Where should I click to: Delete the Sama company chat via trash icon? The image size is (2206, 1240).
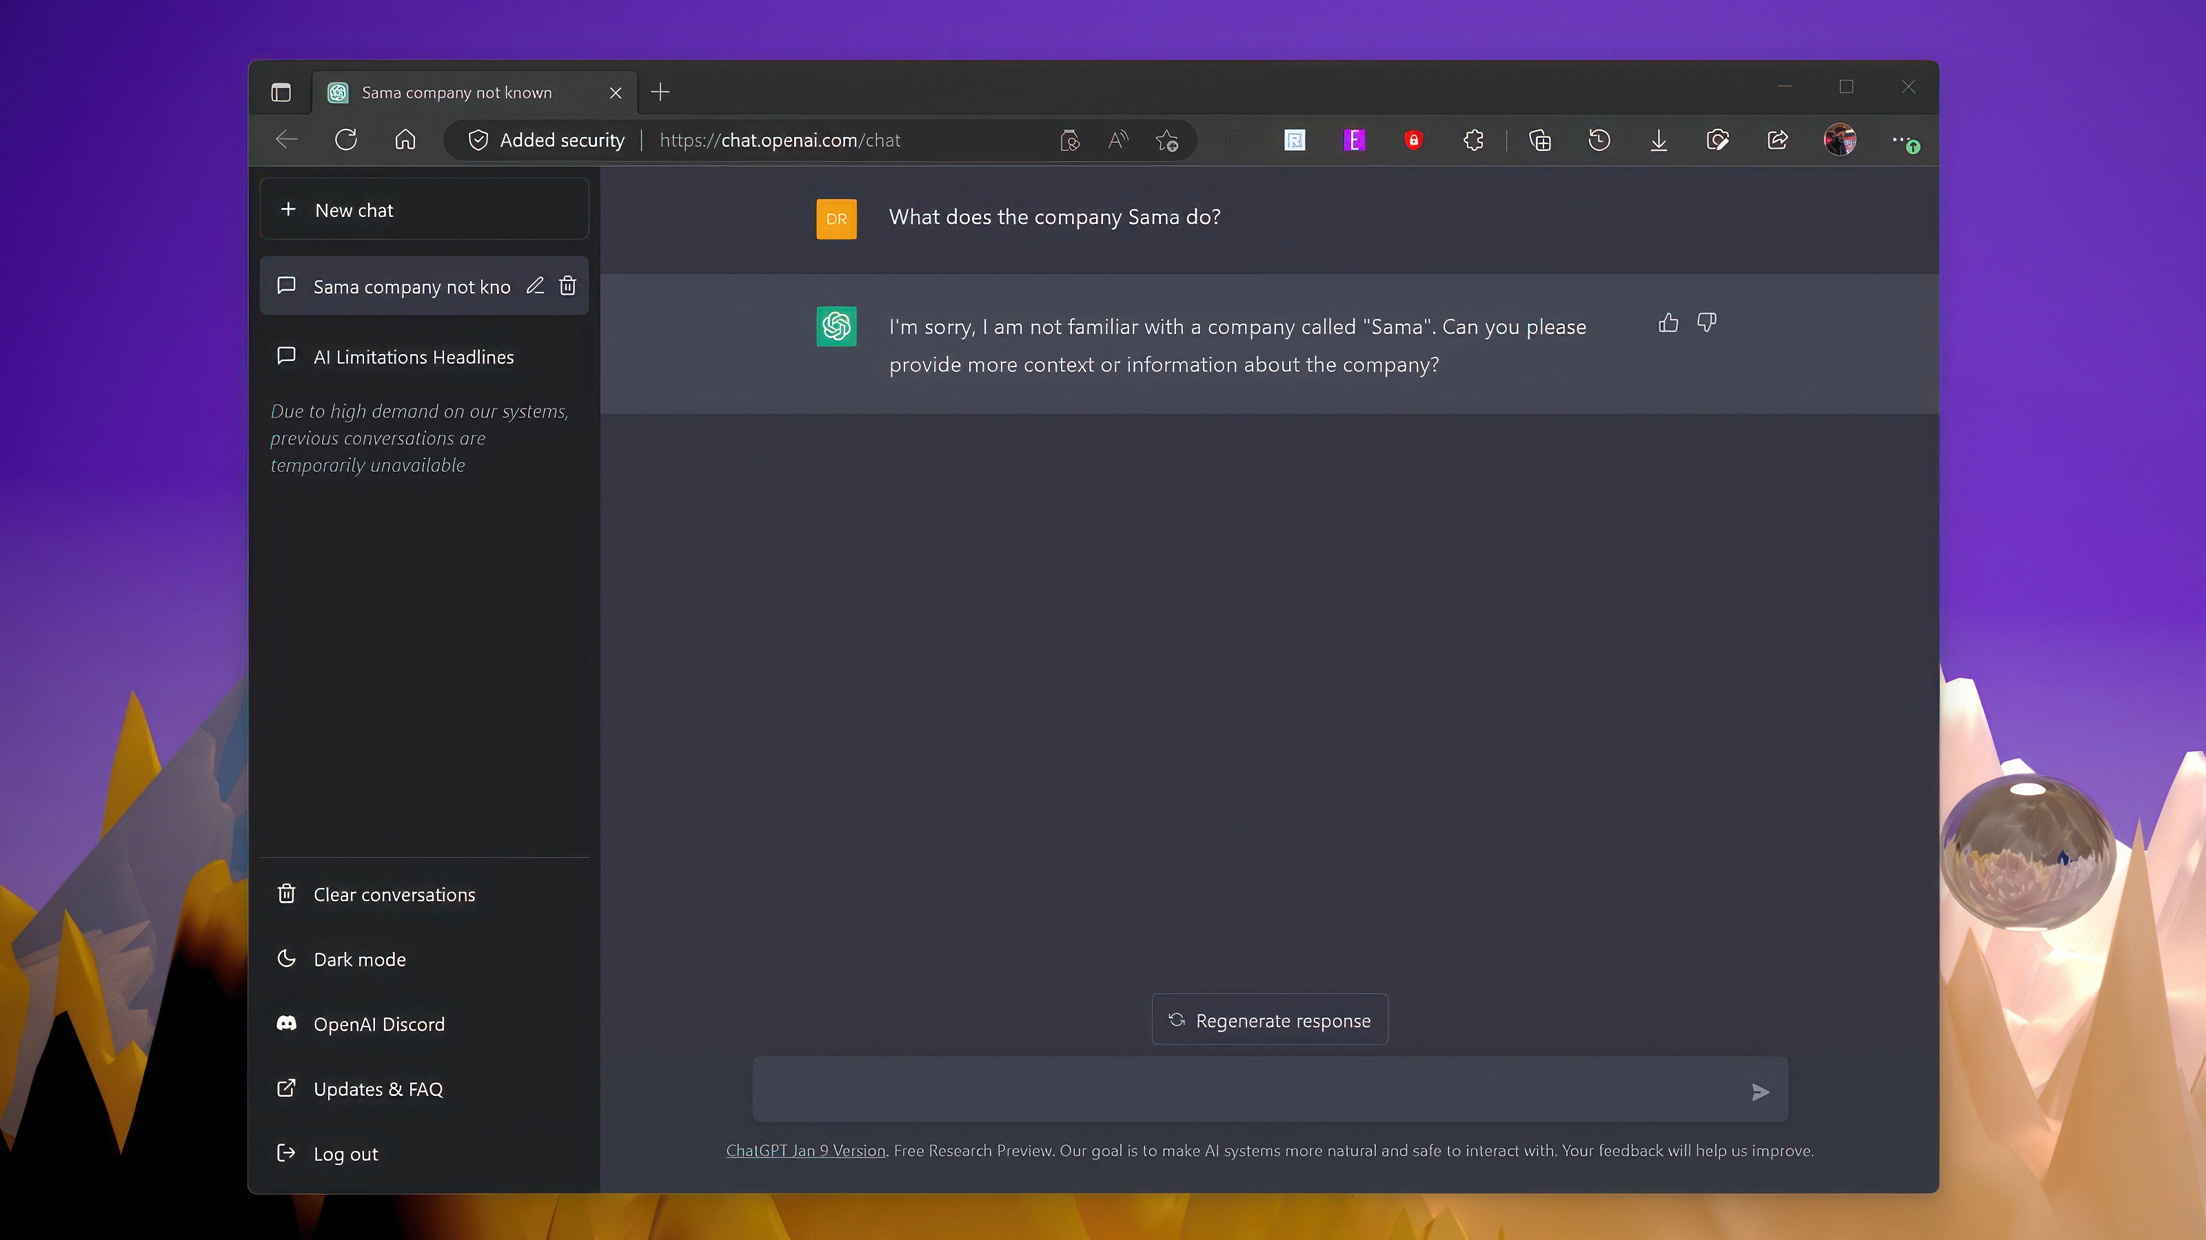tap(568, 286)
